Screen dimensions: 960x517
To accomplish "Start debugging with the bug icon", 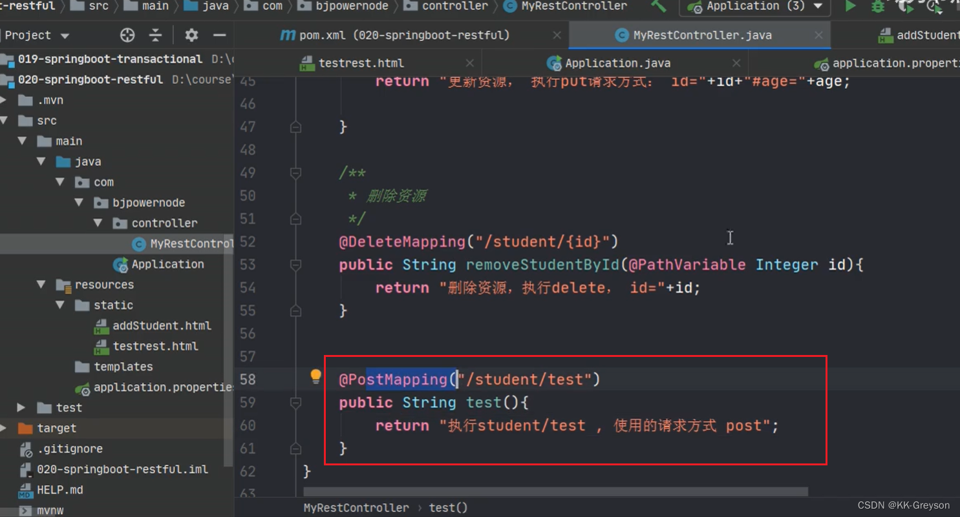I will coord(877,6).
